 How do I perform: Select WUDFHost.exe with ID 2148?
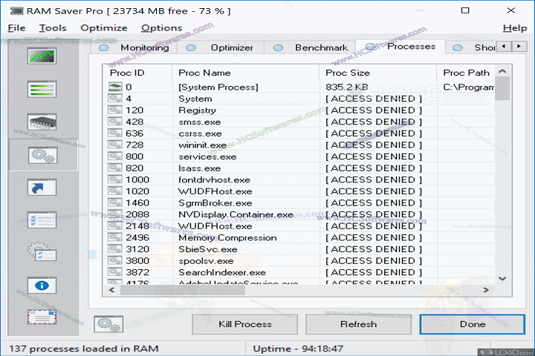click(x=299, y=226)
